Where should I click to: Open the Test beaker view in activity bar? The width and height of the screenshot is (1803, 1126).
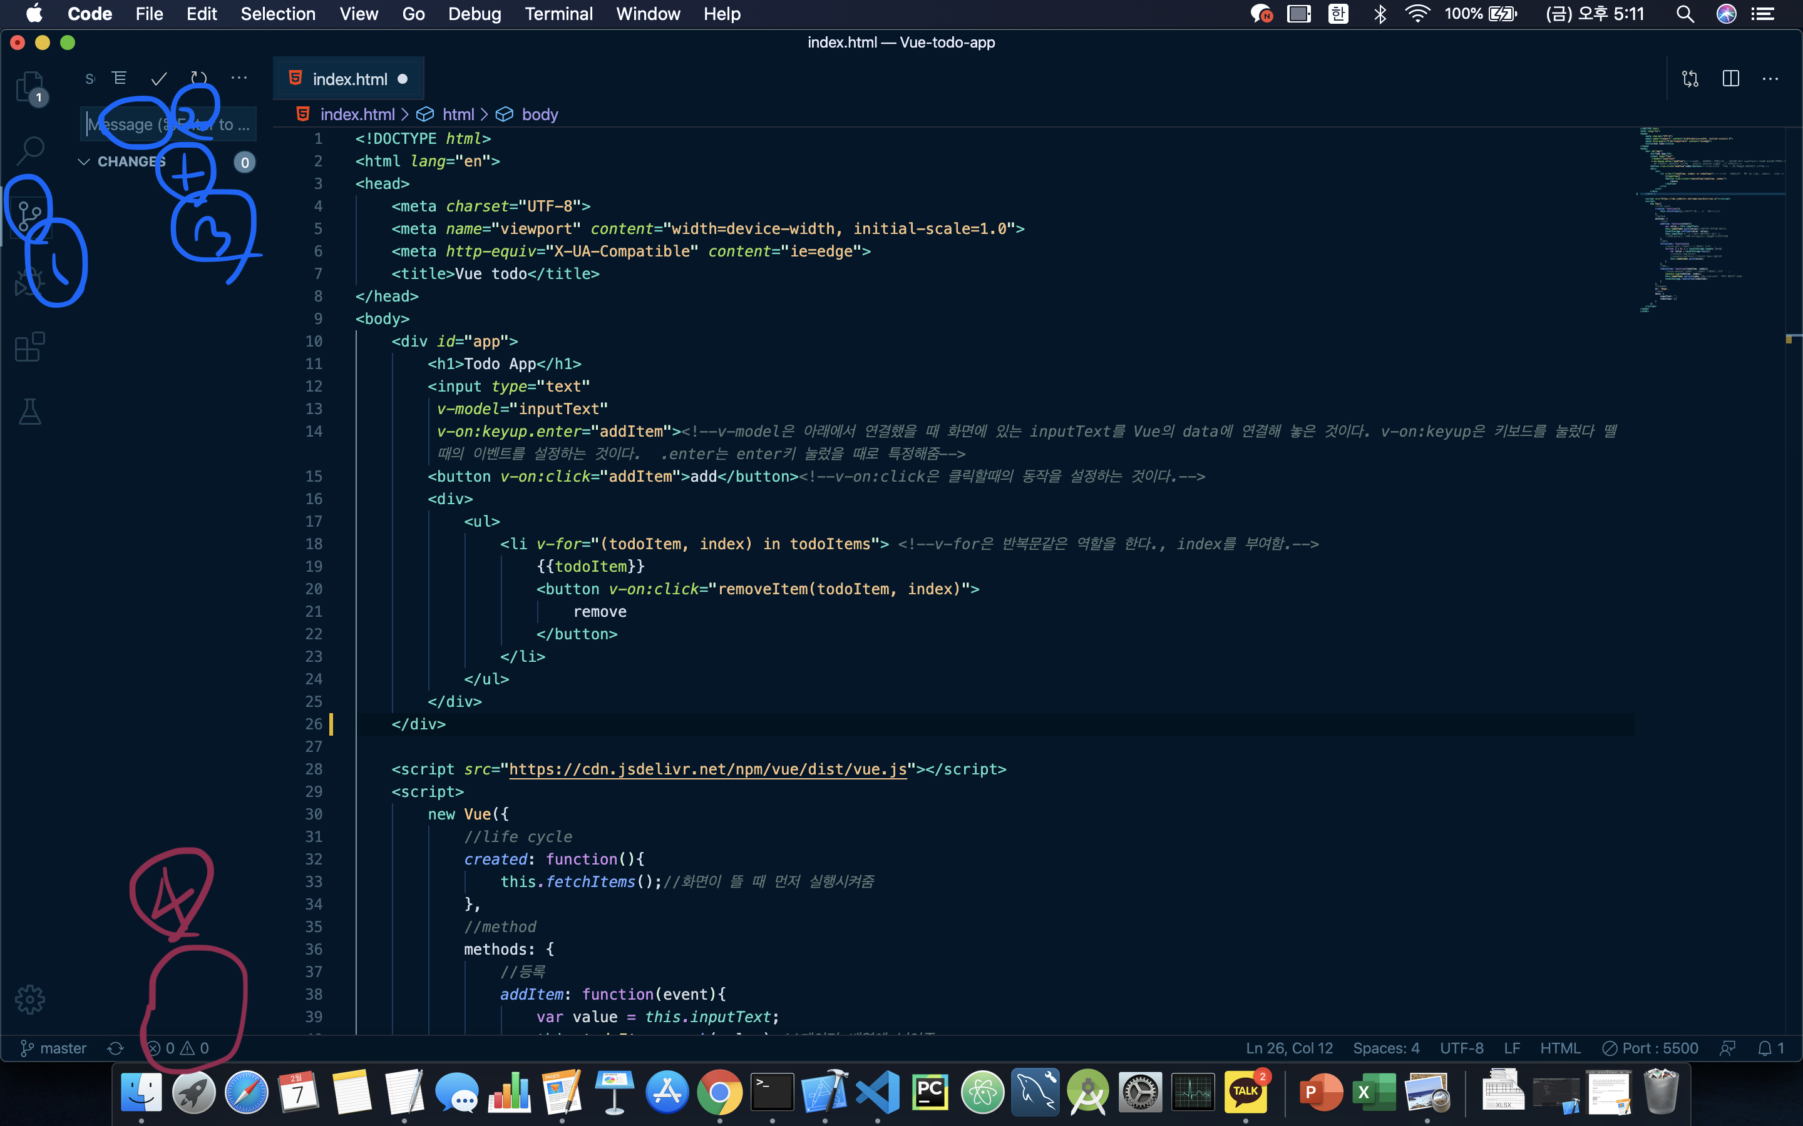(30, 411)
